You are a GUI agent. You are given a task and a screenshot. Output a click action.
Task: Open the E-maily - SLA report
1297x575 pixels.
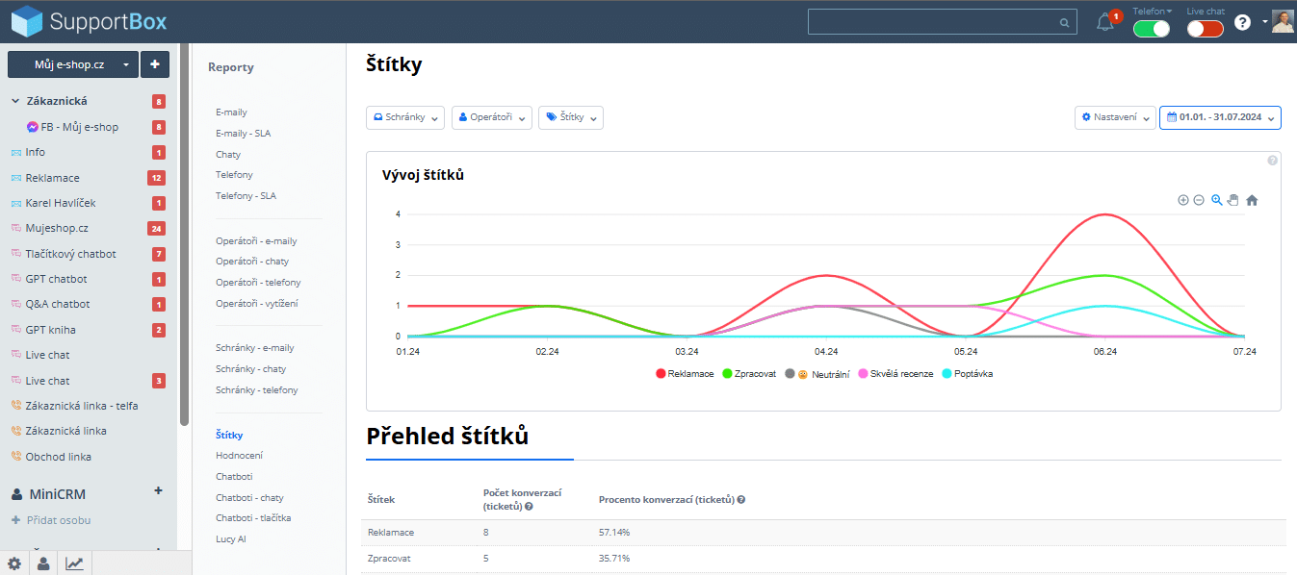click(243, 134)
